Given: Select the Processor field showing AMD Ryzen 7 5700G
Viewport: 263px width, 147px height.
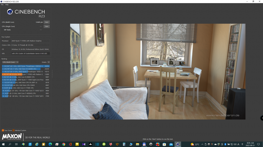Looking at the screenshot, I should click(x=30, y=41).
